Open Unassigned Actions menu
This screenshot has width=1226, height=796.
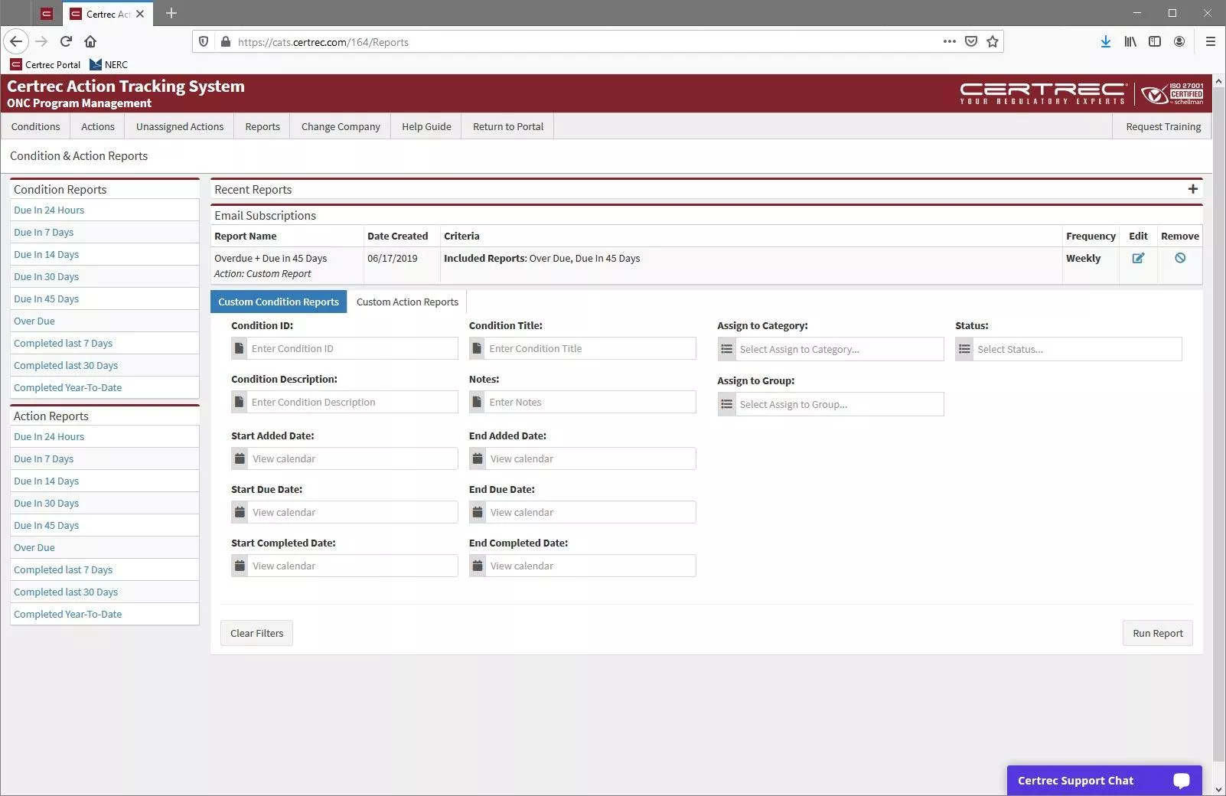click(180, 126)
